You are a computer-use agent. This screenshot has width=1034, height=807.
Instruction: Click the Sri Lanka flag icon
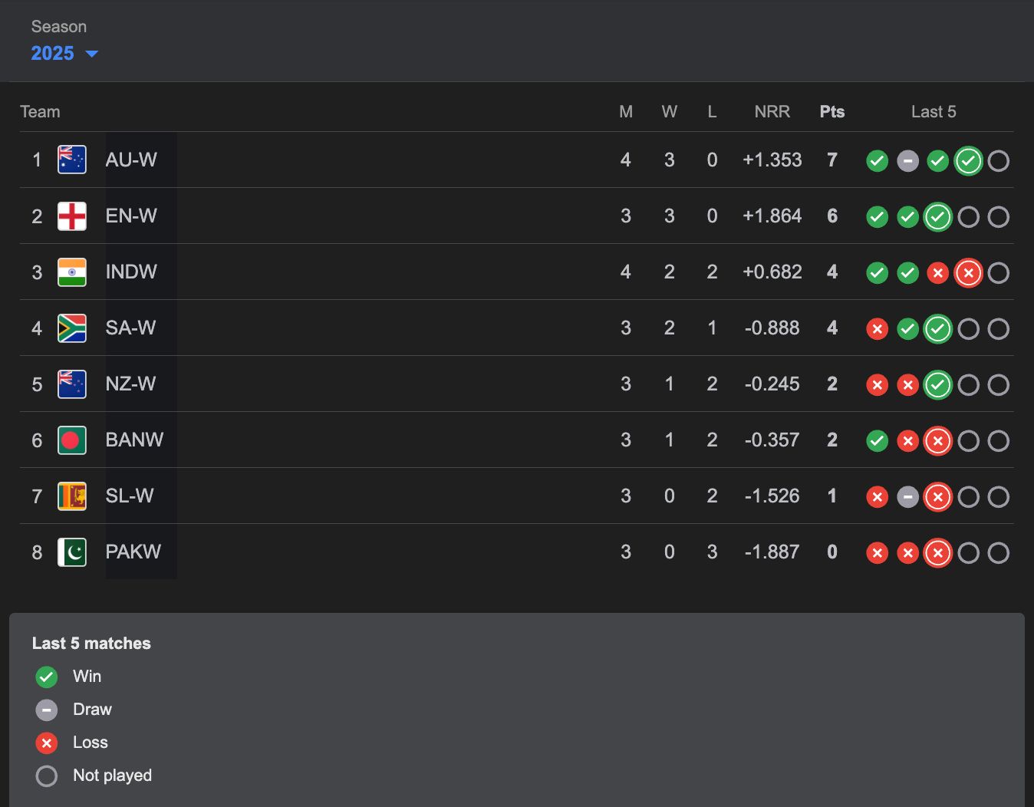(x=72, y=496)
